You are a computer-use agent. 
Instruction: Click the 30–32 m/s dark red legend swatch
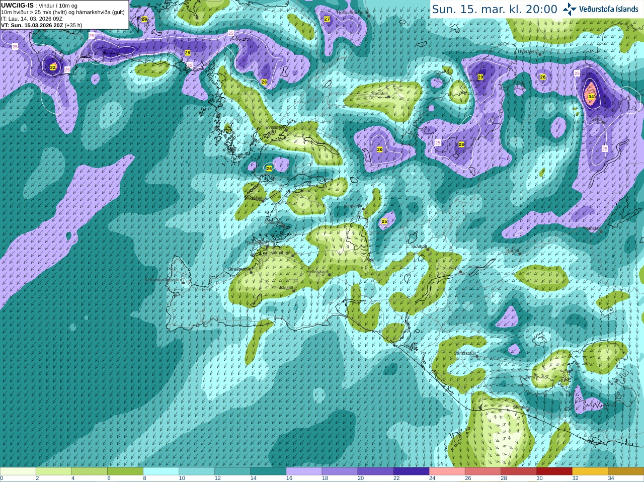coord(554,471)
